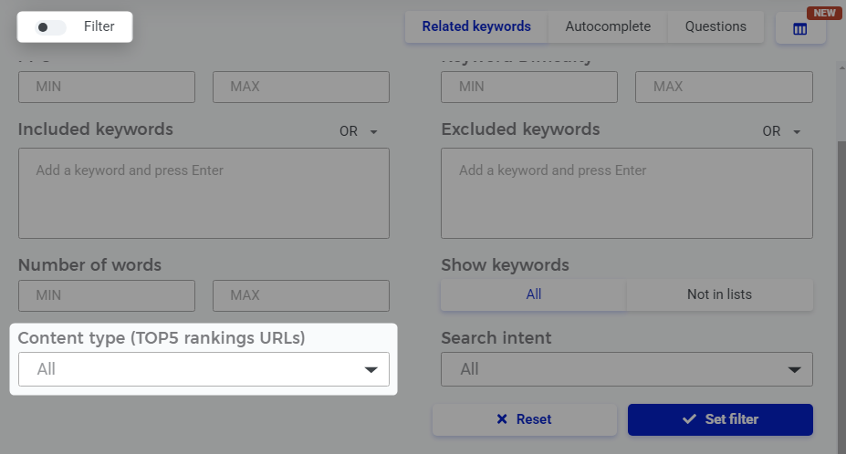This screenshot has width=846, height=454.
Task: Open Included keywords OR dropdown
Action: [x=359, y=131]
